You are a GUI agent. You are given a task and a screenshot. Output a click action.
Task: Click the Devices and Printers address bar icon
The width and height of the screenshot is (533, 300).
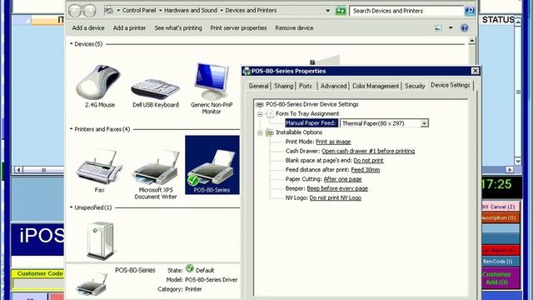point(109,11)
